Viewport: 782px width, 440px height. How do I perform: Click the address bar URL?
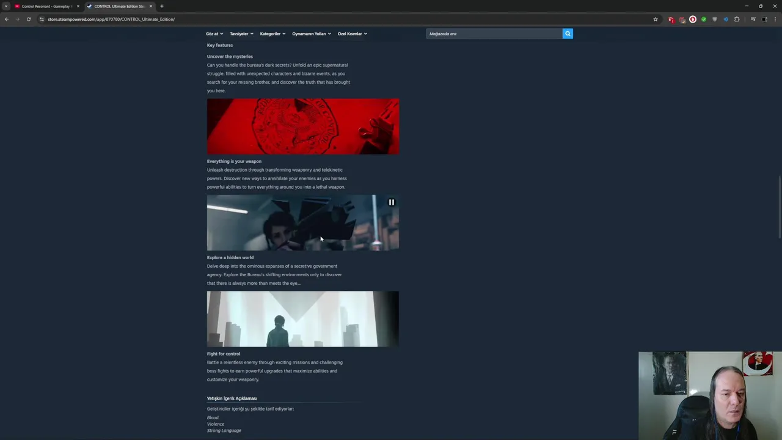(111, 19)
